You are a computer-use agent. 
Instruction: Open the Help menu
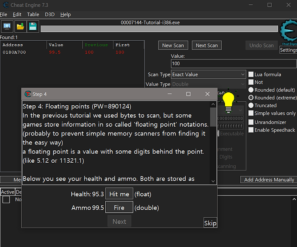pyautogui.click(x=65, y=15)
